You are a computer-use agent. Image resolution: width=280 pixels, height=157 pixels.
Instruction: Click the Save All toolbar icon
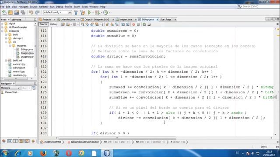pos(23,13)
